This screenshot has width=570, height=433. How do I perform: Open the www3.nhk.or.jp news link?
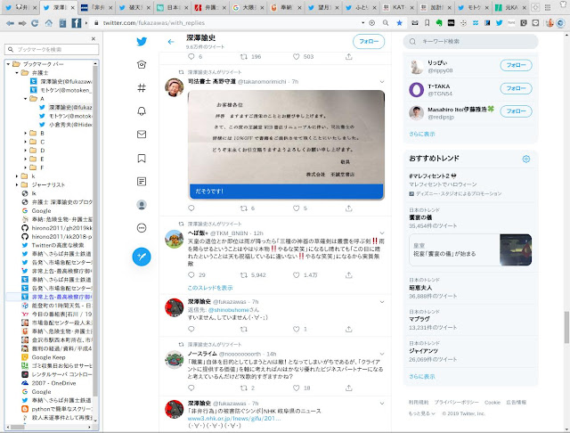point(234,419)
